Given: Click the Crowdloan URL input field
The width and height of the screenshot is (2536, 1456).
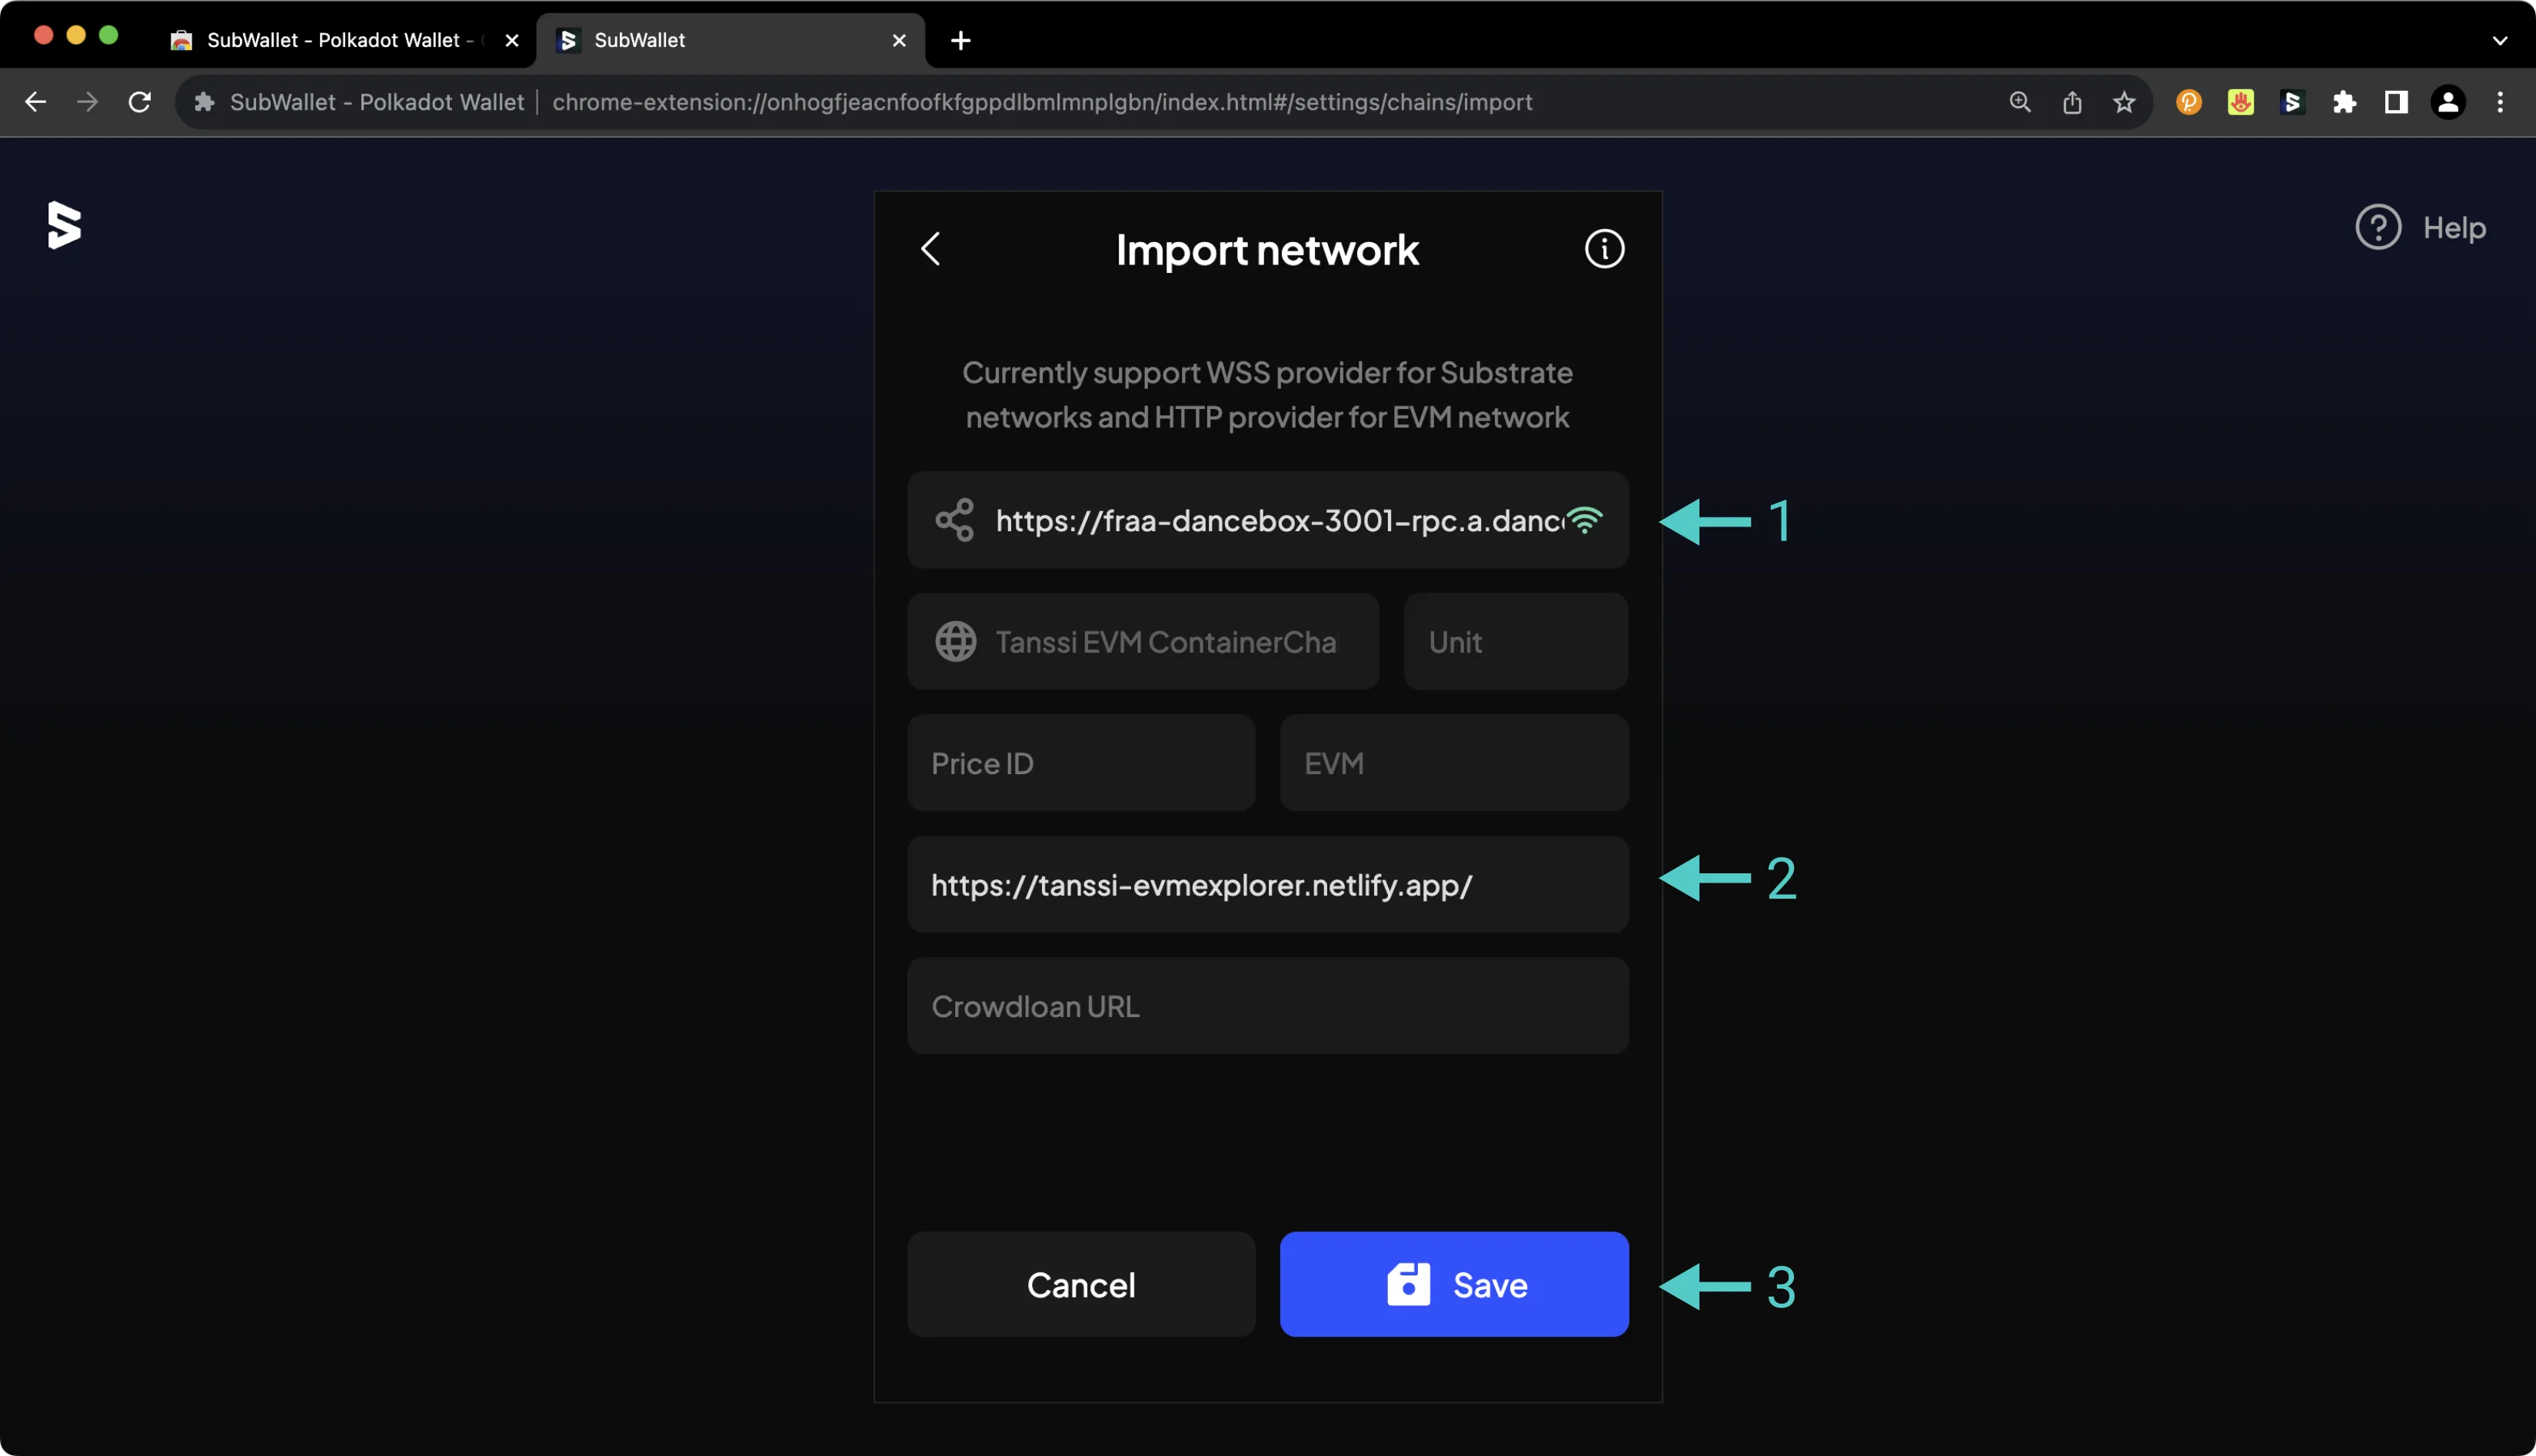Looking at the screenshot, I should (1268, 1006).
